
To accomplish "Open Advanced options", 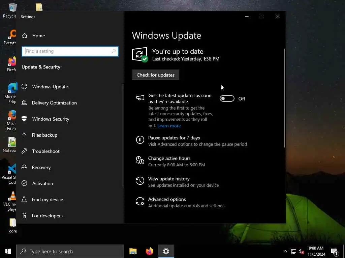I will [167, 199].
